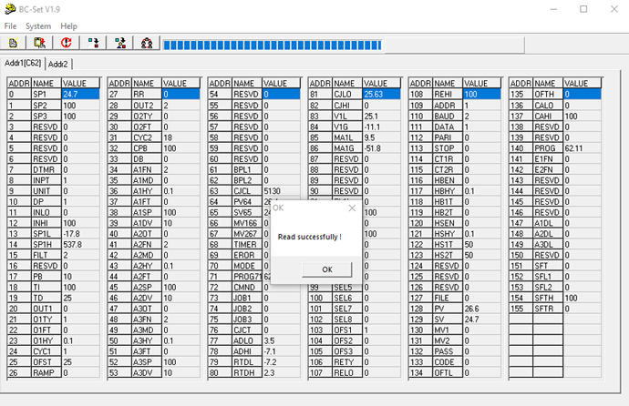
Task: Close the Read successfully dialog with X
Action: (352, 208)
